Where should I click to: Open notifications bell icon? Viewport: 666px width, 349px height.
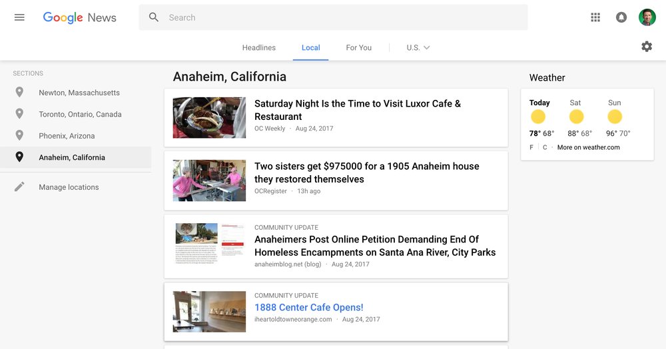(621, 17)
